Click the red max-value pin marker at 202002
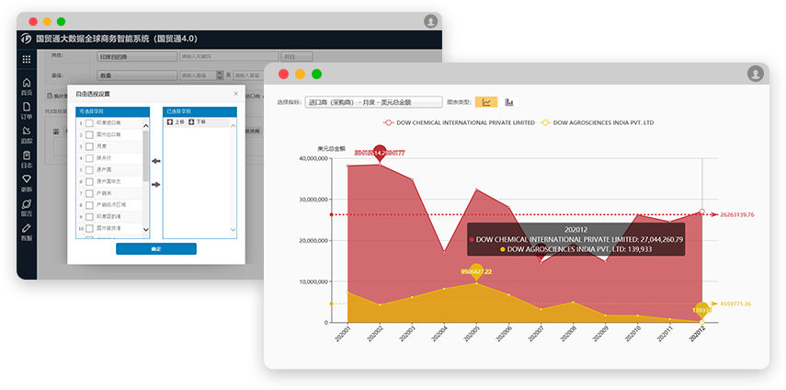The image size is (786, 390). [380, 153]
